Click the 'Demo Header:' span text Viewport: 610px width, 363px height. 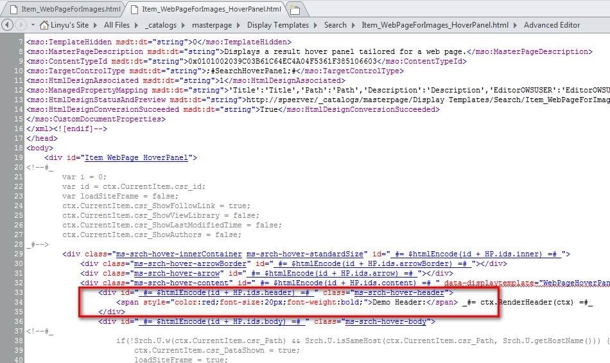pyautogui.click(x=399, y=303)
